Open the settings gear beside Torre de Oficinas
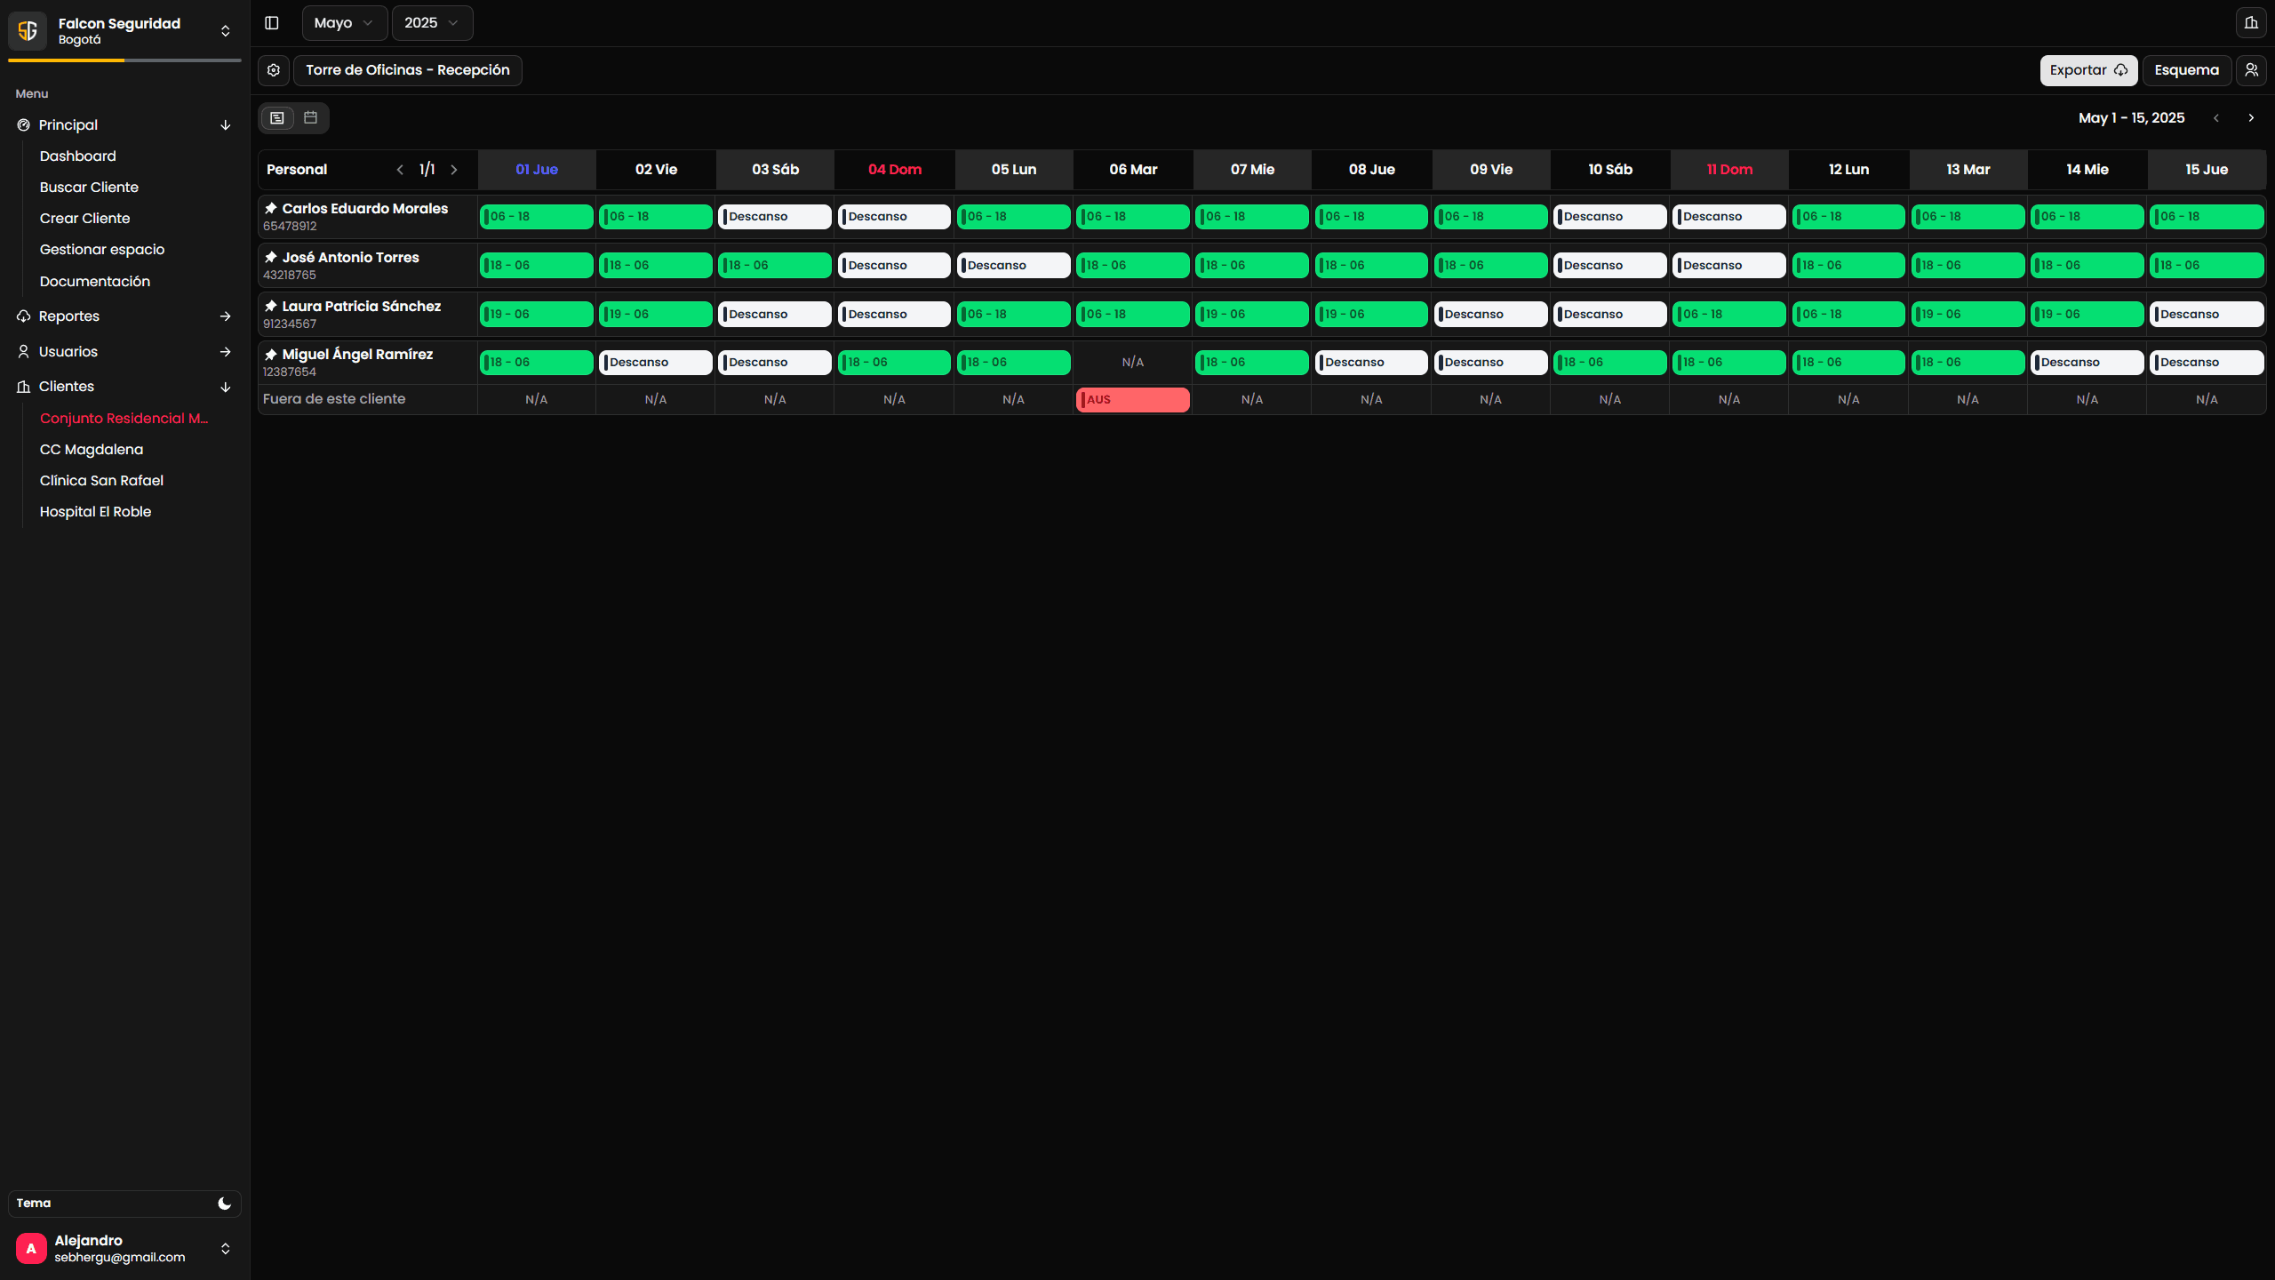Screen dimensions: 2275x1280 click(274, 70)
